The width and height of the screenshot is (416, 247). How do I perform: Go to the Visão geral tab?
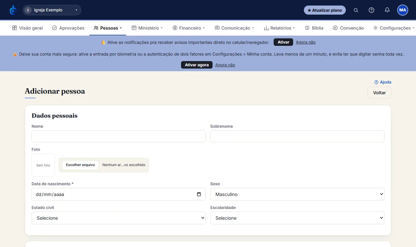click(27, 28)
